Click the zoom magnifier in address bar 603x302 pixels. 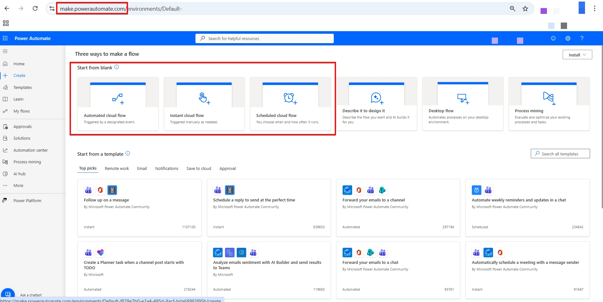513,9
